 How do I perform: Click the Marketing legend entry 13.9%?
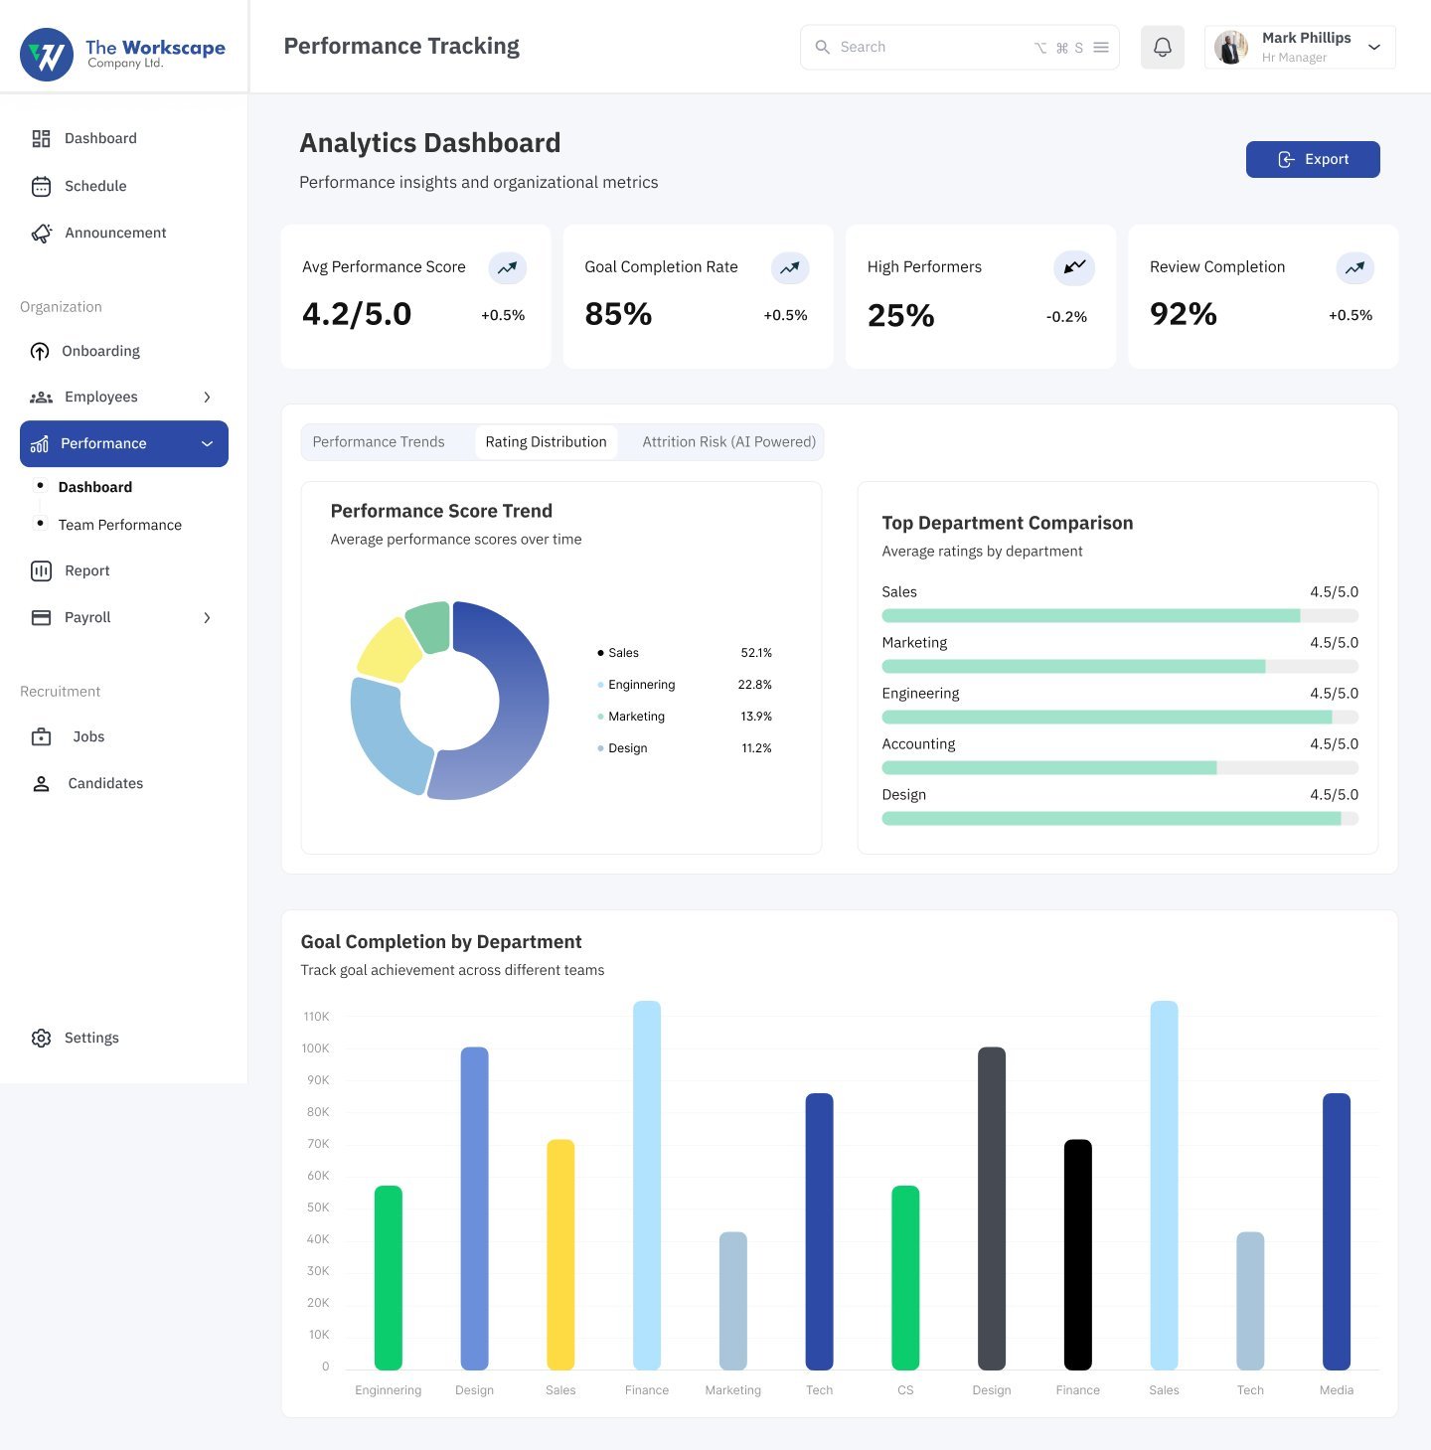pyautogui.click(x=685, y=717)
